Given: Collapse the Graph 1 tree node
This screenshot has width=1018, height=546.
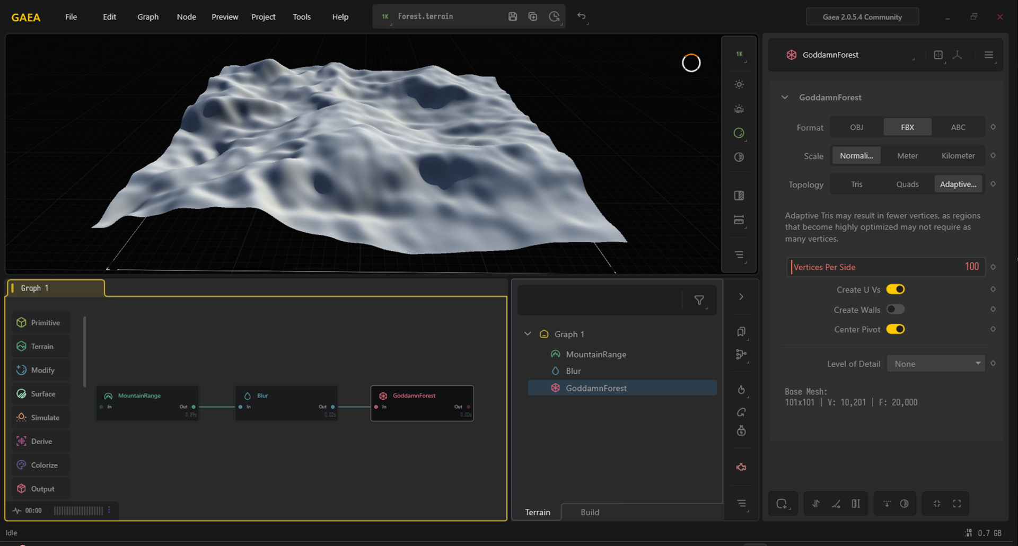Looking at the screenshot, I should (x=528, y=334).
